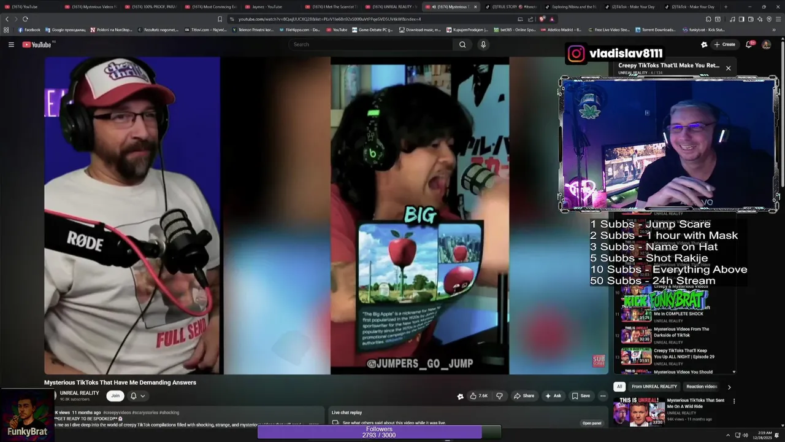The image size is (785, 442).
Task: Click the Ask AI button
Action: 553,396
